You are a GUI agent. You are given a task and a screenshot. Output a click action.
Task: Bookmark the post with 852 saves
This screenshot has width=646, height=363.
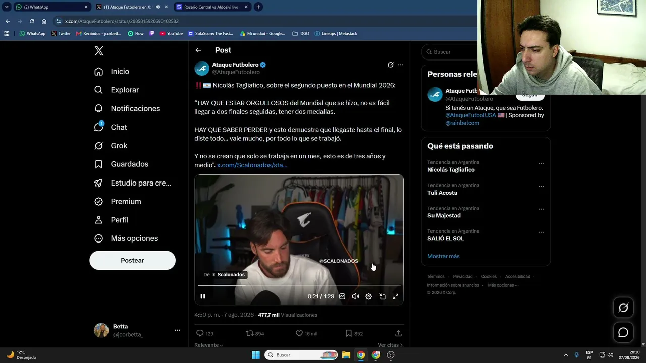click(348, 333)
